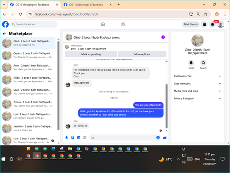Open Teresa conversation in chat list
This screenshot has height=173, width=230.
click(29, 104)
